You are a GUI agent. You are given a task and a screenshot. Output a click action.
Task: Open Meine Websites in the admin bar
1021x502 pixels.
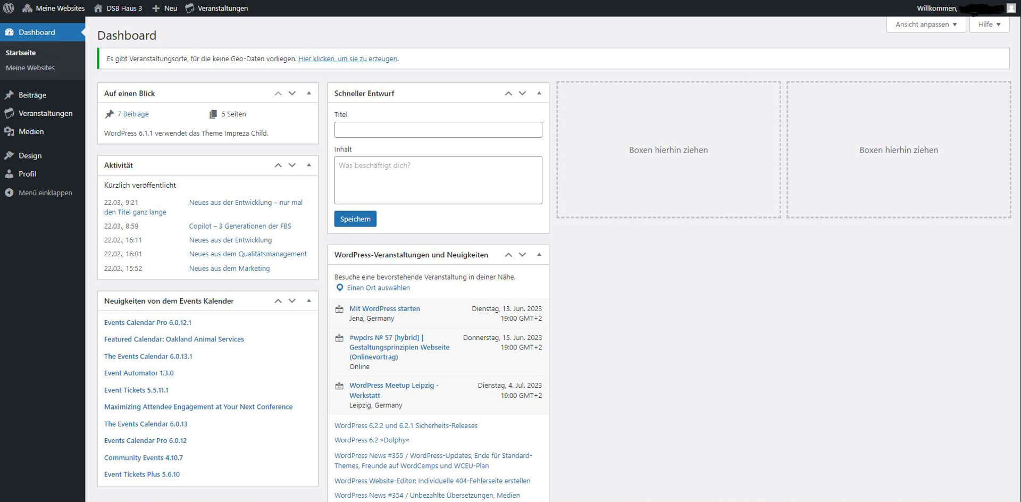(53, 8)
